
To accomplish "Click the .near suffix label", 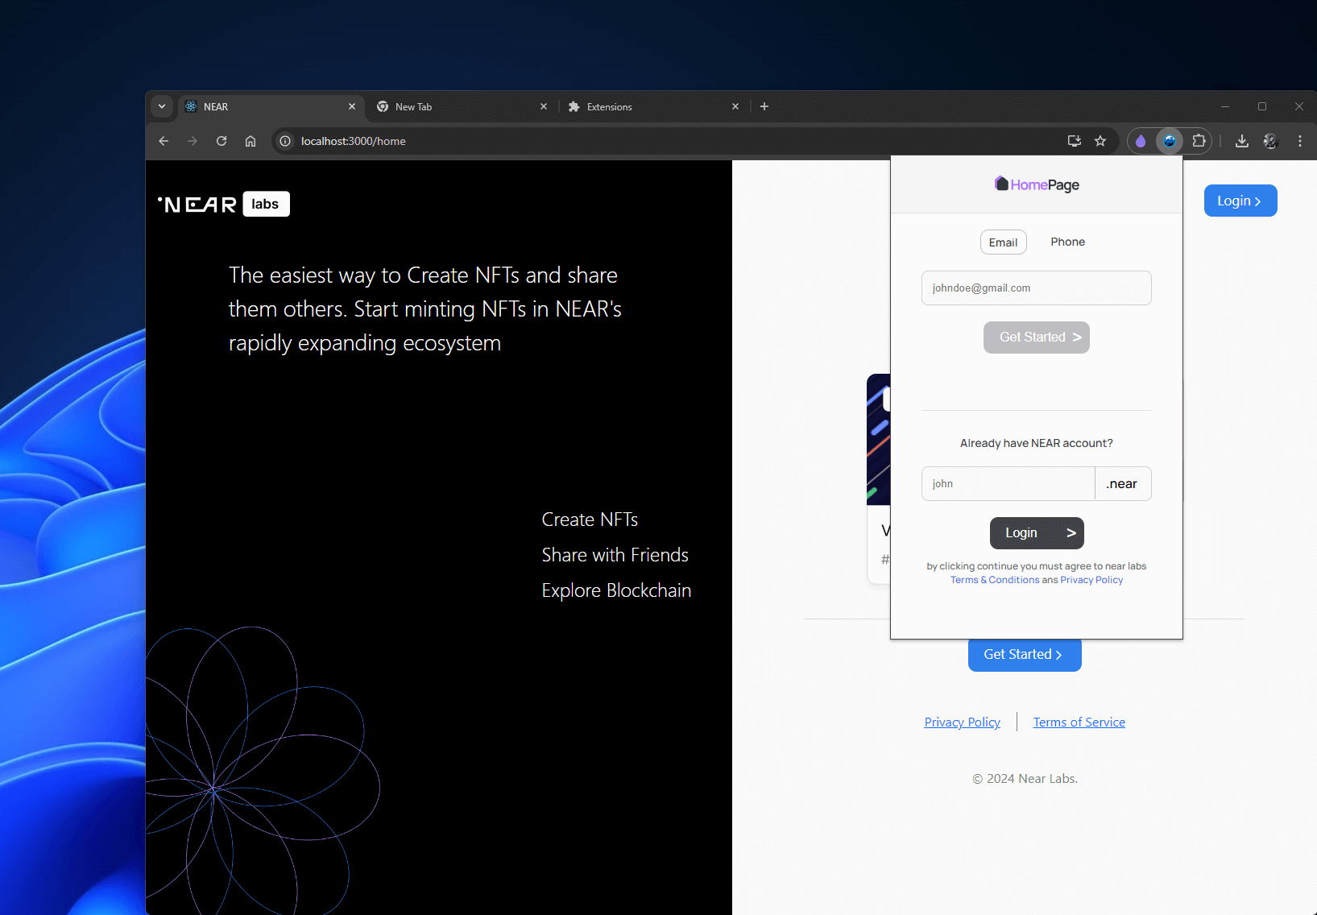I will pyautogui.click(x=1123, y=484).
